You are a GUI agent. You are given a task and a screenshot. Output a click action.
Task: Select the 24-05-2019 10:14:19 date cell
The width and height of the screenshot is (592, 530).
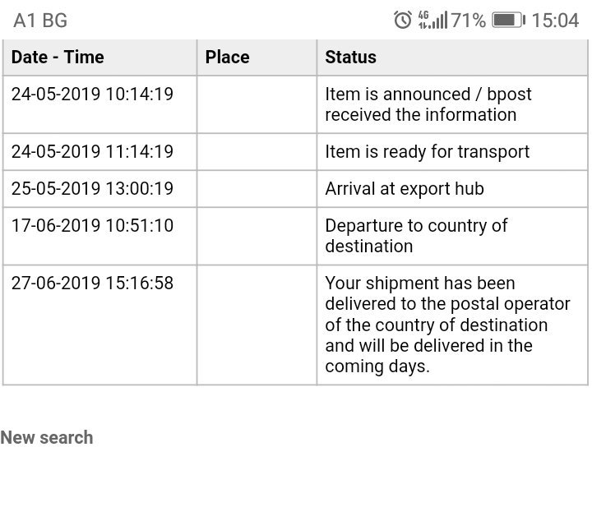[92, 94]
